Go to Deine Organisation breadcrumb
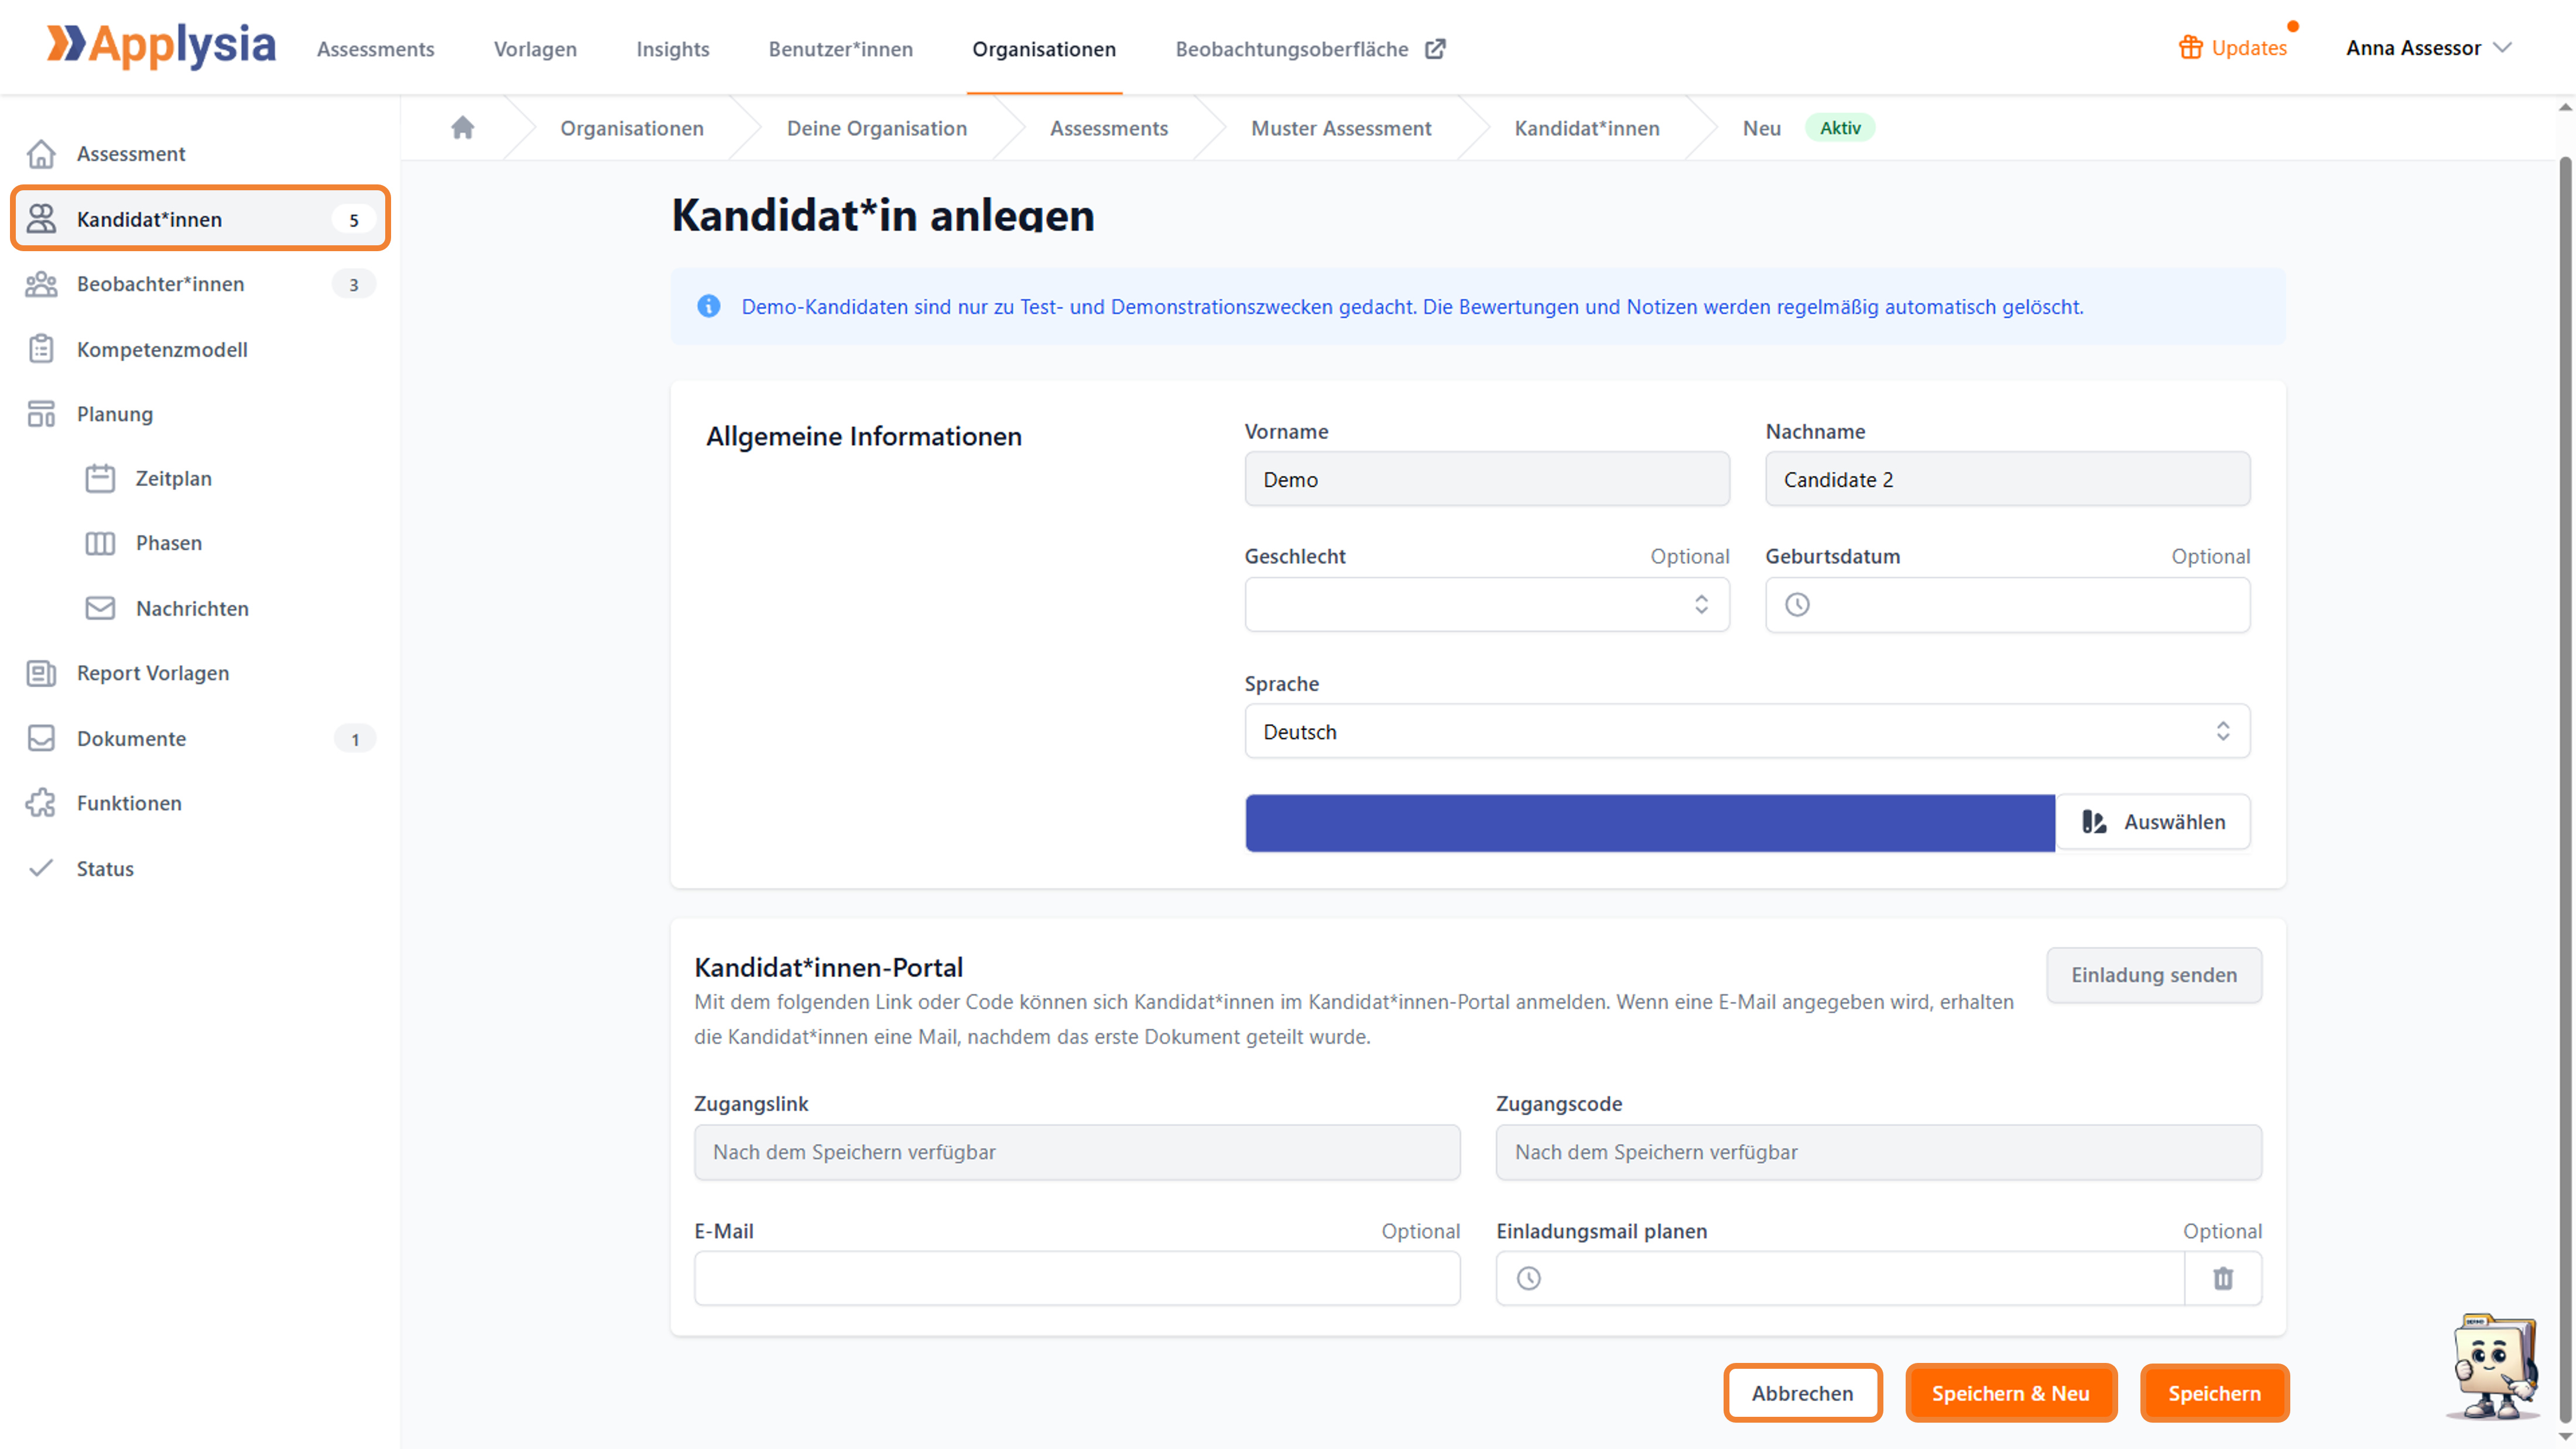This screenshot has width=2576, height=1449. (x=877, y=128)
